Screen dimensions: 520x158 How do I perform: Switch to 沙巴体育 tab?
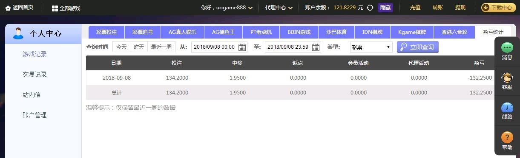336,32
